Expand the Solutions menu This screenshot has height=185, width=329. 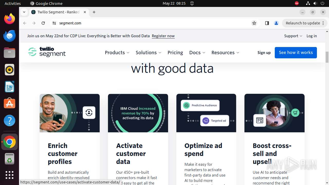pos(149,52)
